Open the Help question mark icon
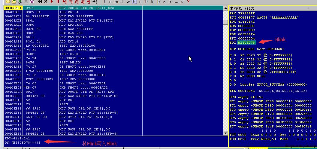Screen dimensions: 317x149 188,1
